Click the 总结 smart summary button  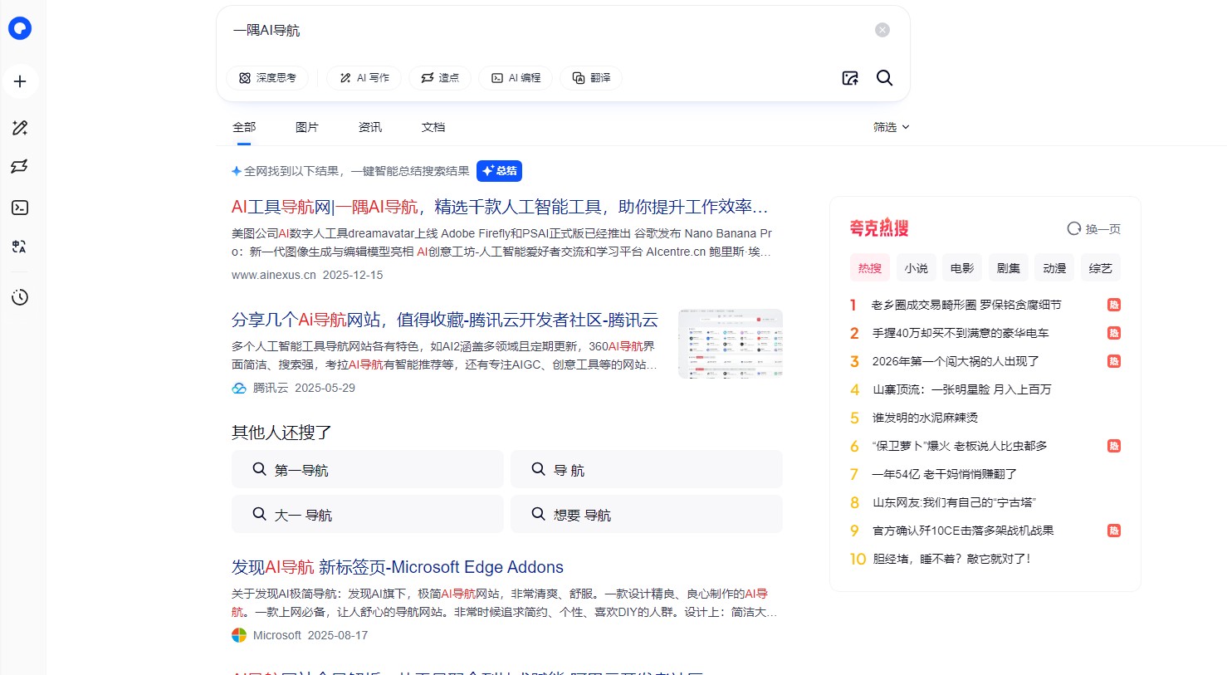coord(499,171)
